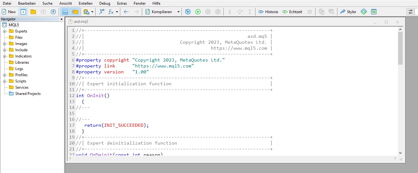The width and height of the screenshot is (418, 173).
Task: Start debugging on real data icon
Action: coord(188,12)
